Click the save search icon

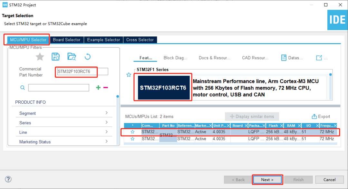click(x=55, y=57)
